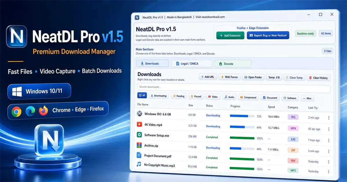Screen dimensions: 347x182
Task: Click 'Visit neatdownload.com' in title bar
Action: point(210,17)
